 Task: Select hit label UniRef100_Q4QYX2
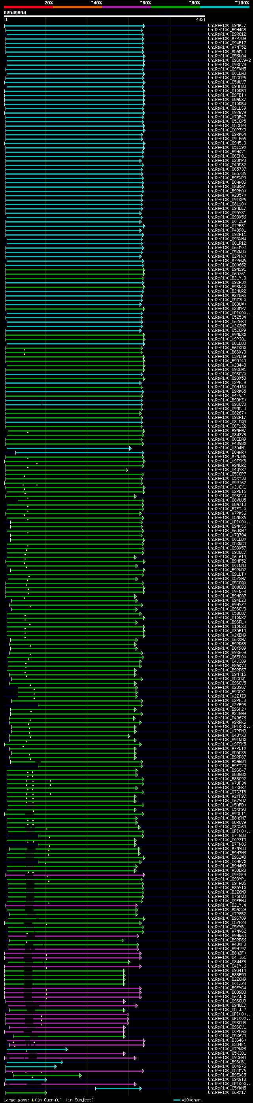pyautogui.click(x=227, y=470)
